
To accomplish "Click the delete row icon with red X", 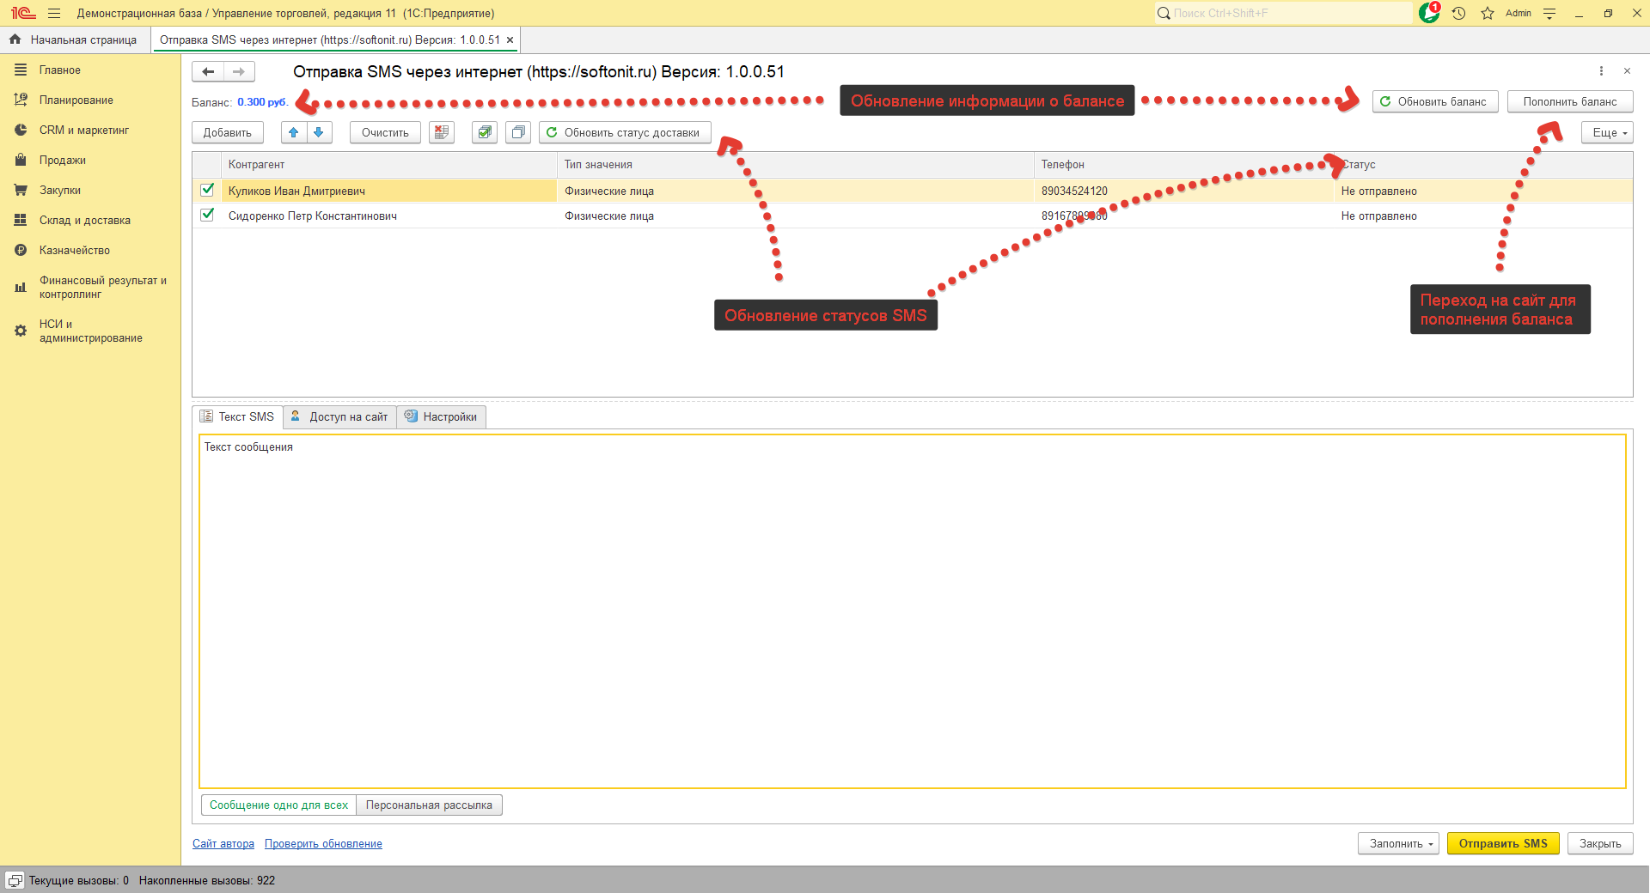I will pos(442,132).
